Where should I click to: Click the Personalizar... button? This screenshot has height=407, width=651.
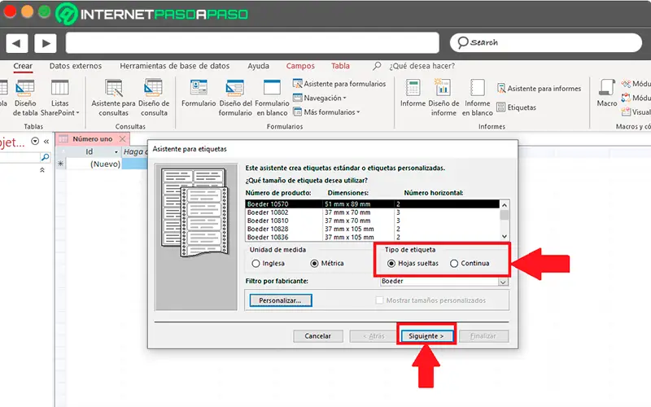pyautogui.click(x=280, y=300)
